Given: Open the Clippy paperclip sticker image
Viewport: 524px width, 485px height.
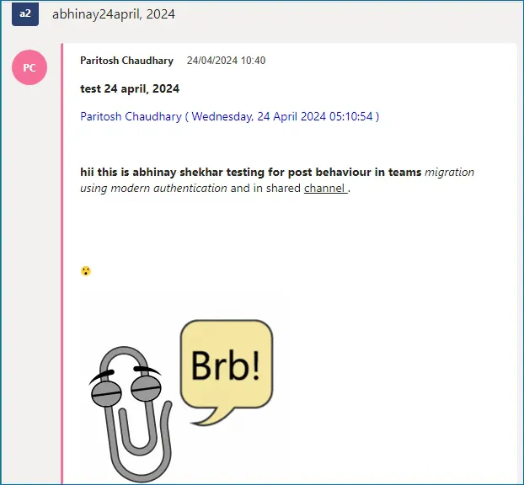Looking at the screenshot, I should coord(132,414).
